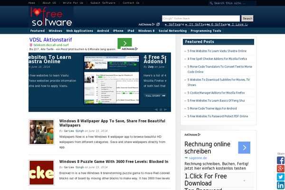Open '5 Morse Code Trainer Apps For Android'
This screenshot has width=285, height=190.
click(212, 108)
